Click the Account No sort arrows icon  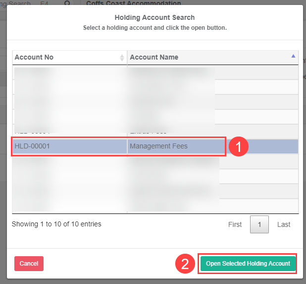click(122, 58)
